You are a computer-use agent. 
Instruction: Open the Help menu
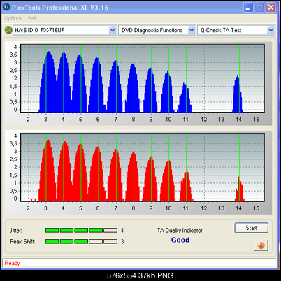click(33, 18)
